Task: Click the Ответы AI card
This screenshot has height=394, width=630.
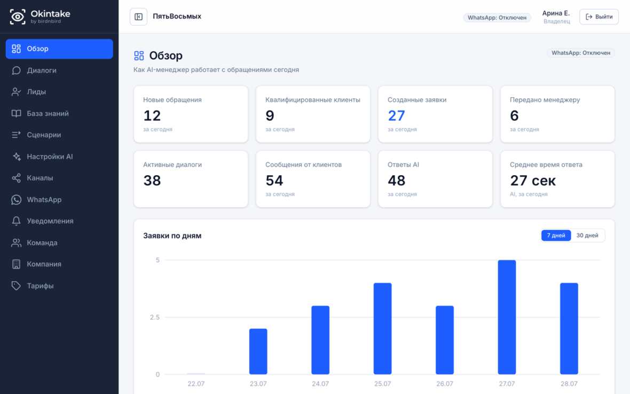Action: click(436, 179)
